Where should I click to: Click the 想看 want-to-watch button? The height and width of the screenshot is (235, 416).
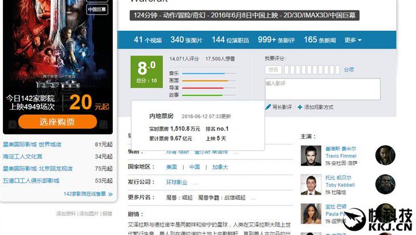pos(274,70)
